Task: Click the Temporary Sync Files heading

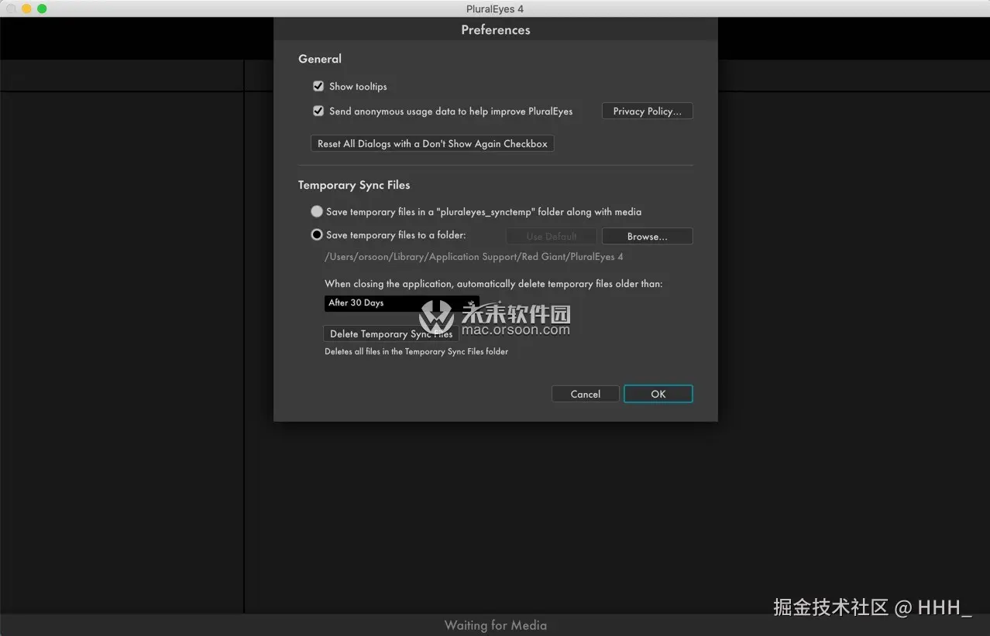Action: pos(354,185)
